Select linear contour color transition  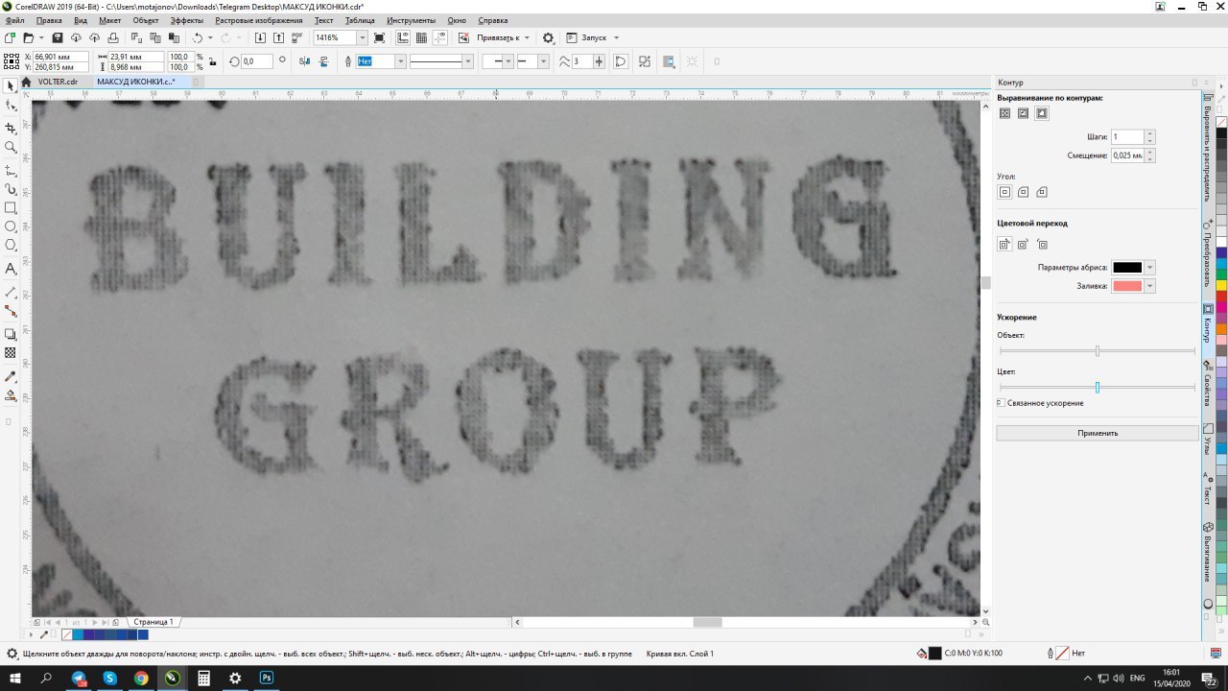(x=1004, y=245)
